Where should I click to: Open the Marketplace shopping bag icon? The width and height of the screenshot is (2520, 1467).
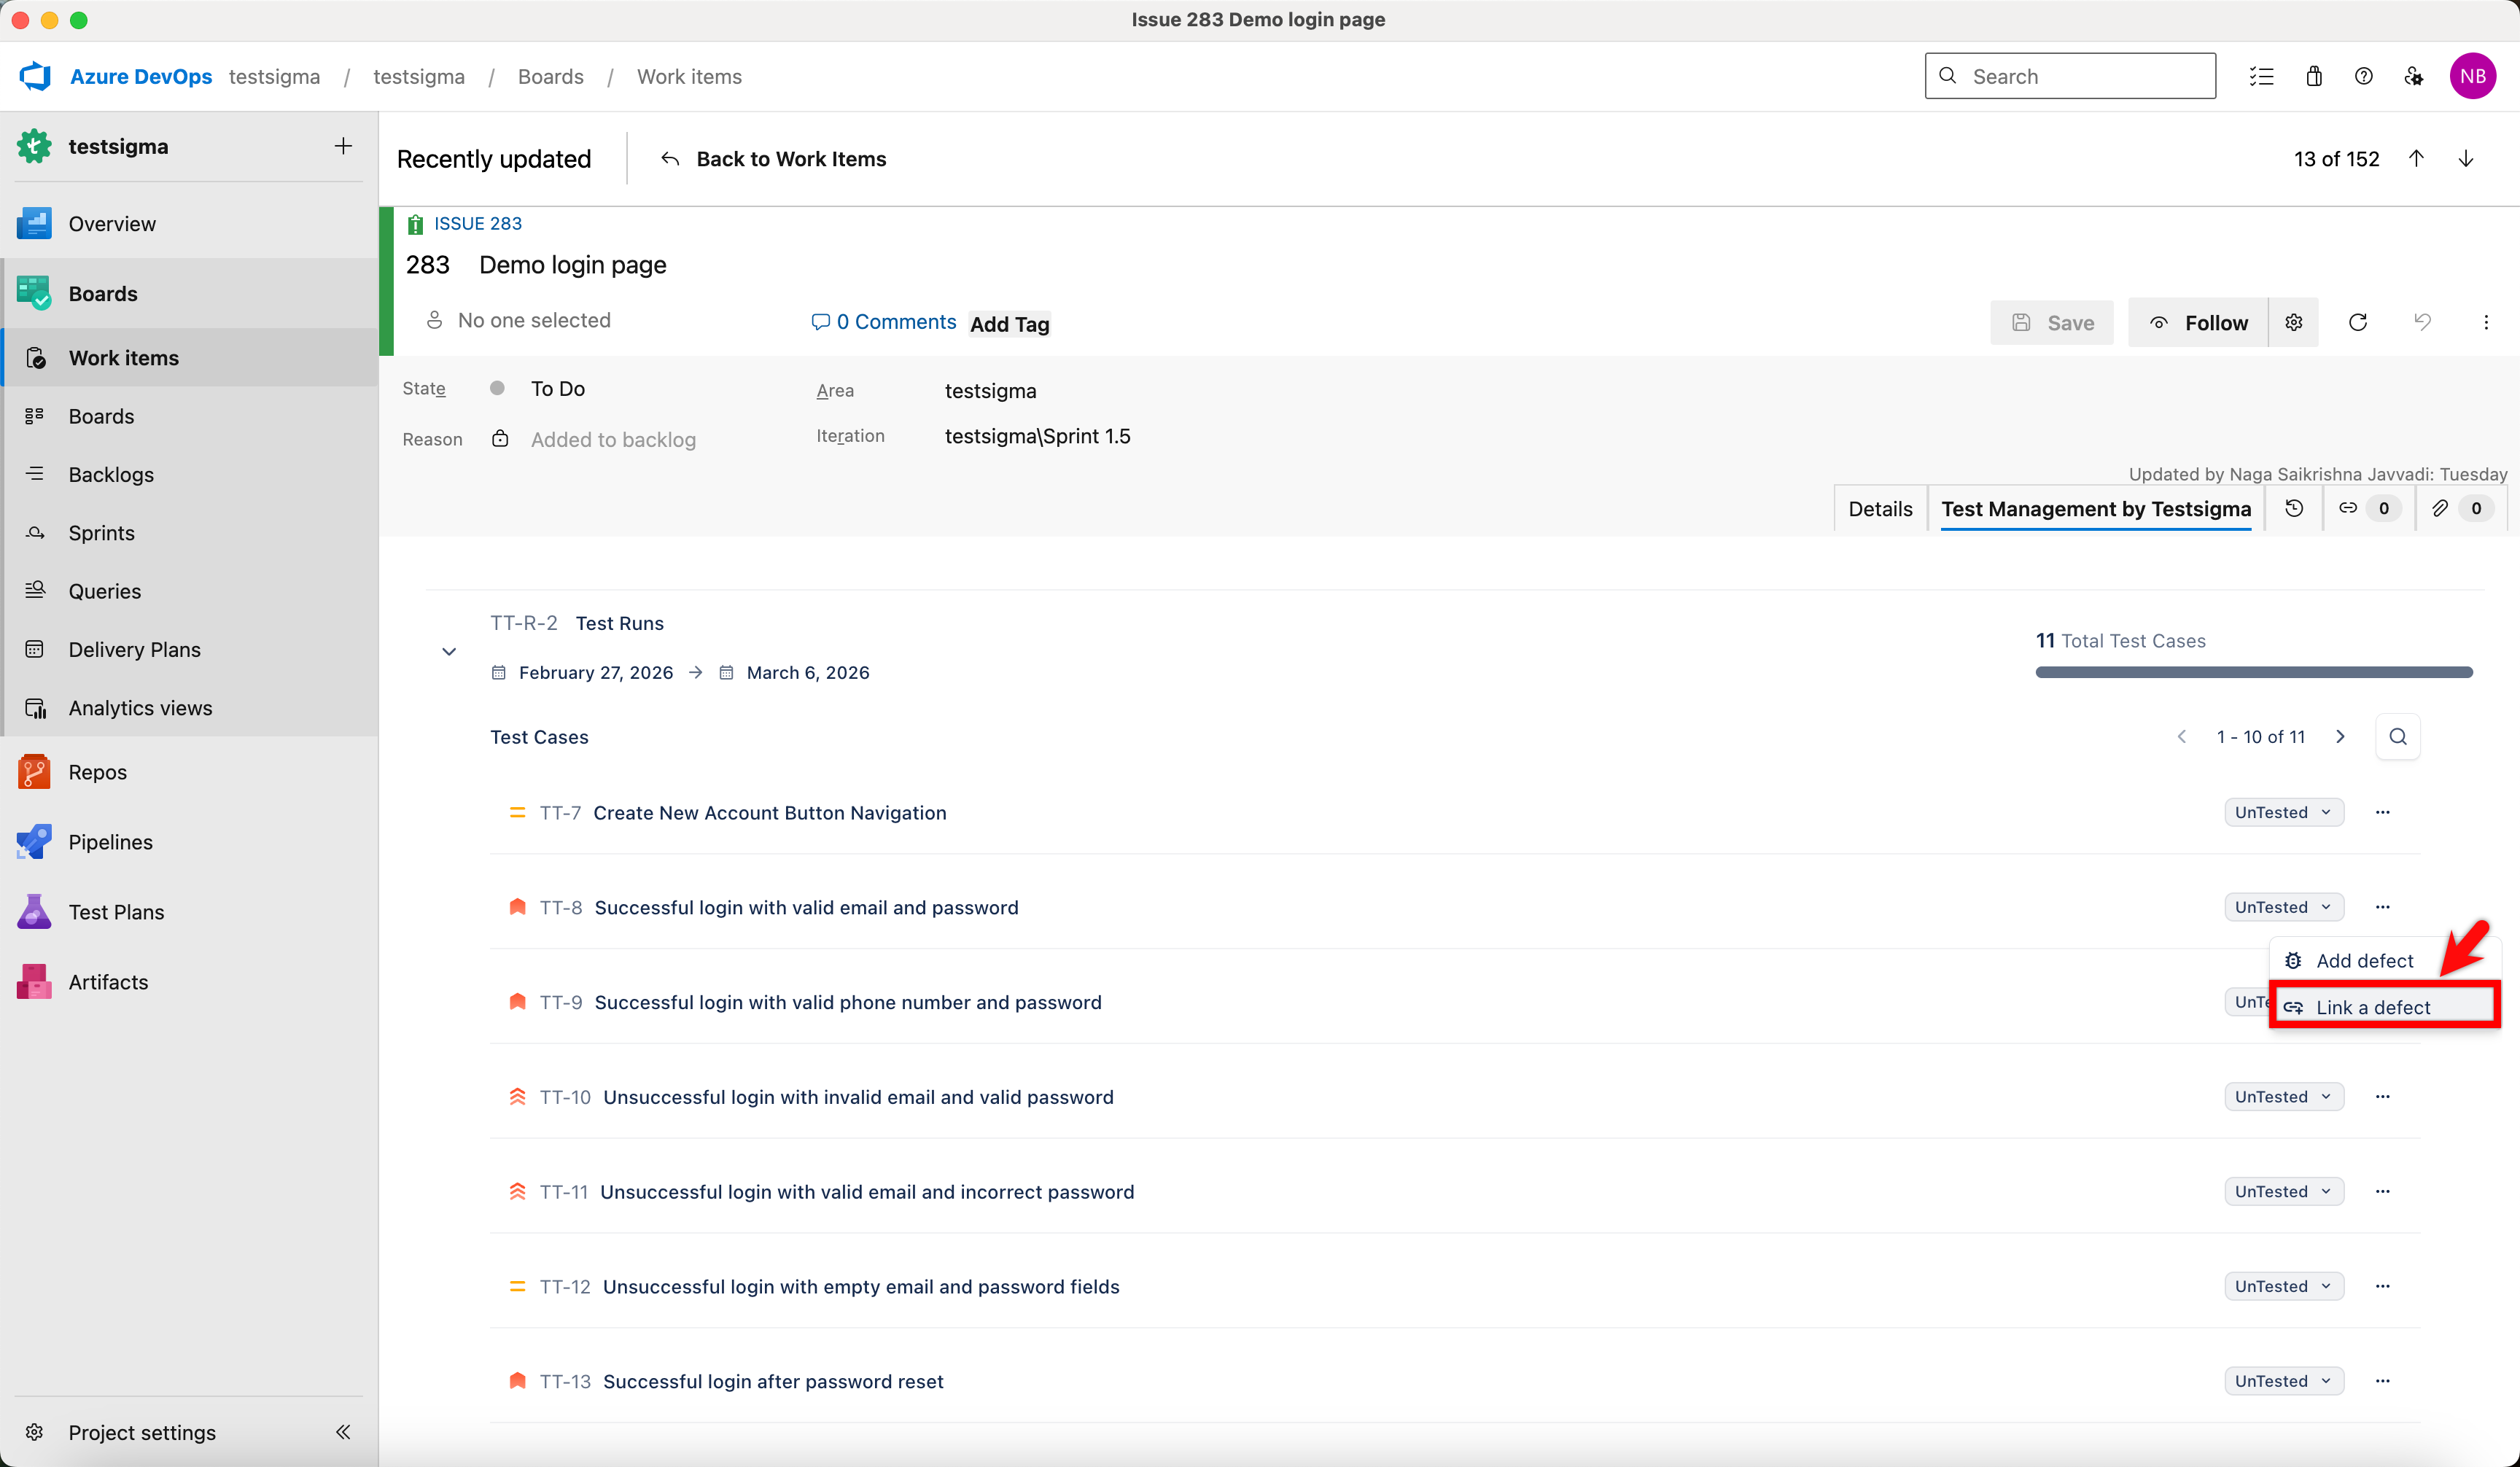coord(2314,76)
